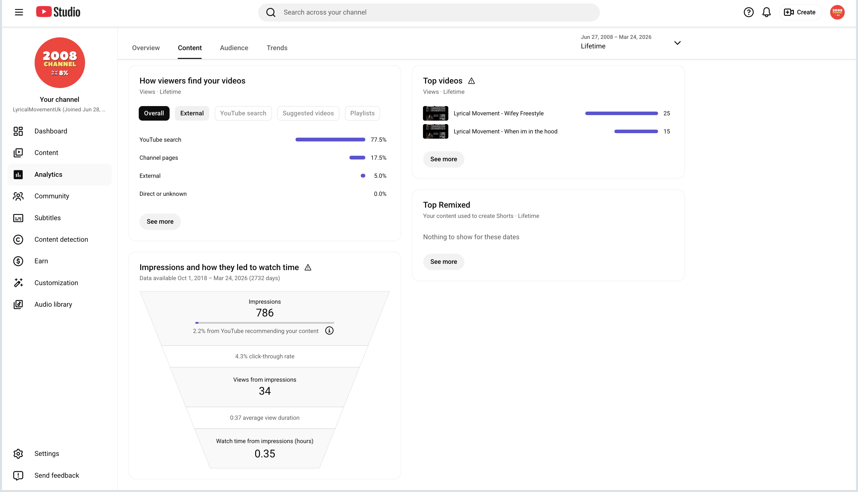Click the Channel pages 17.5% bar
Viewport: 858px width, 492px height.
357,158
